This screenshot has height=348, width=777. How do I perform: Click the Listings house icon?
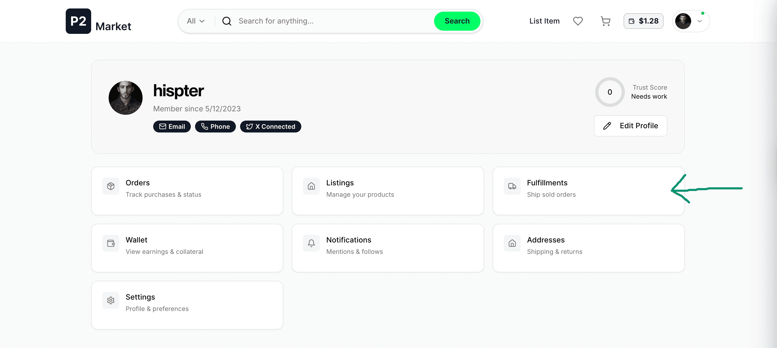click(311, 186)
